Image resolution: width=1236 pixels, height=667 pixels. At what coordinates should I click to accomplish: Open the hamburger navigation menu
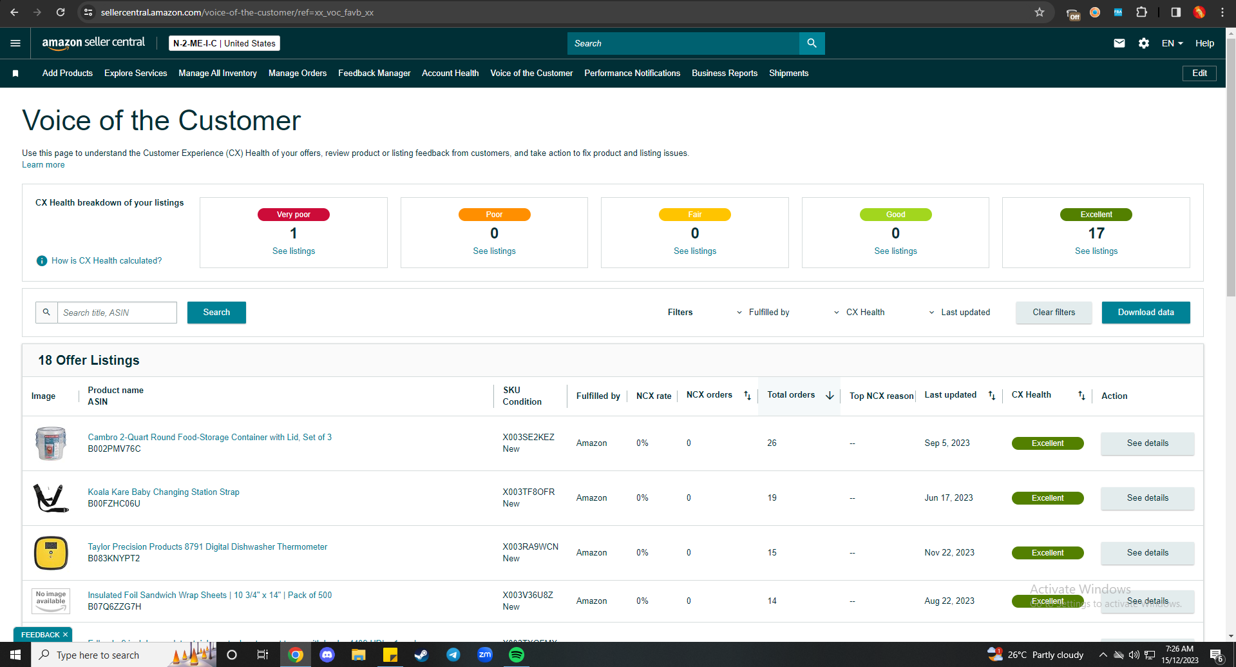point(15,43)
